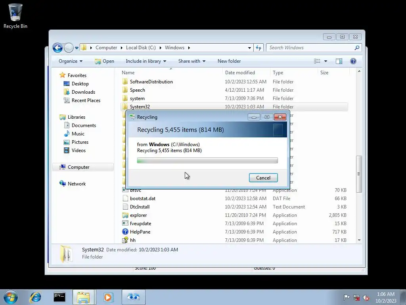Change your view icon button
Image resolution: width=406 pixels, height=305 pixels.
317,61
